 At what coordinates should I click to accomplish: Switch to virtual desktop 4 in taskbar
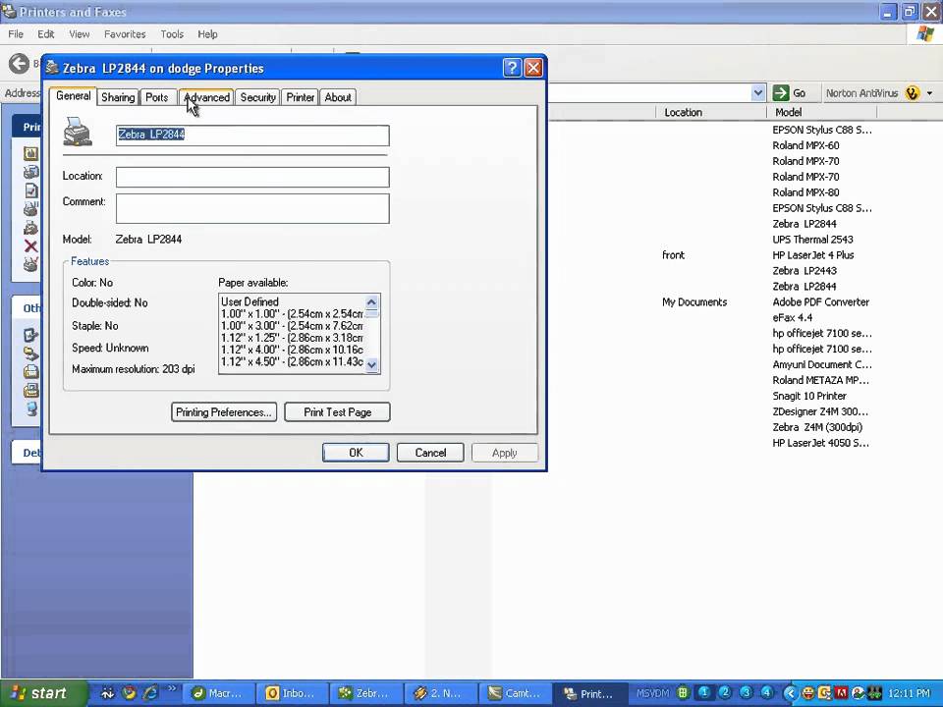click(x=766, y=692)
